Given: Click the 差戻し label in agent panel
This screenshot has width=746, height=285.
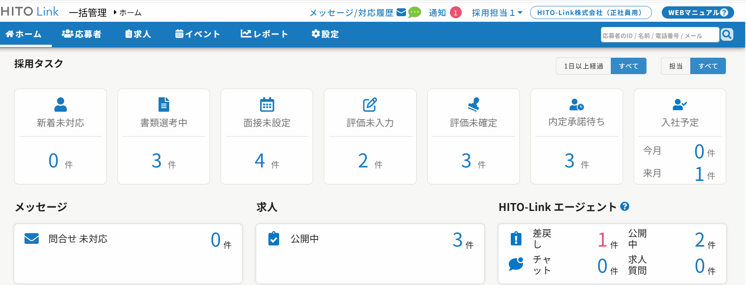Looking at the screenshot, I should point(542,239).
